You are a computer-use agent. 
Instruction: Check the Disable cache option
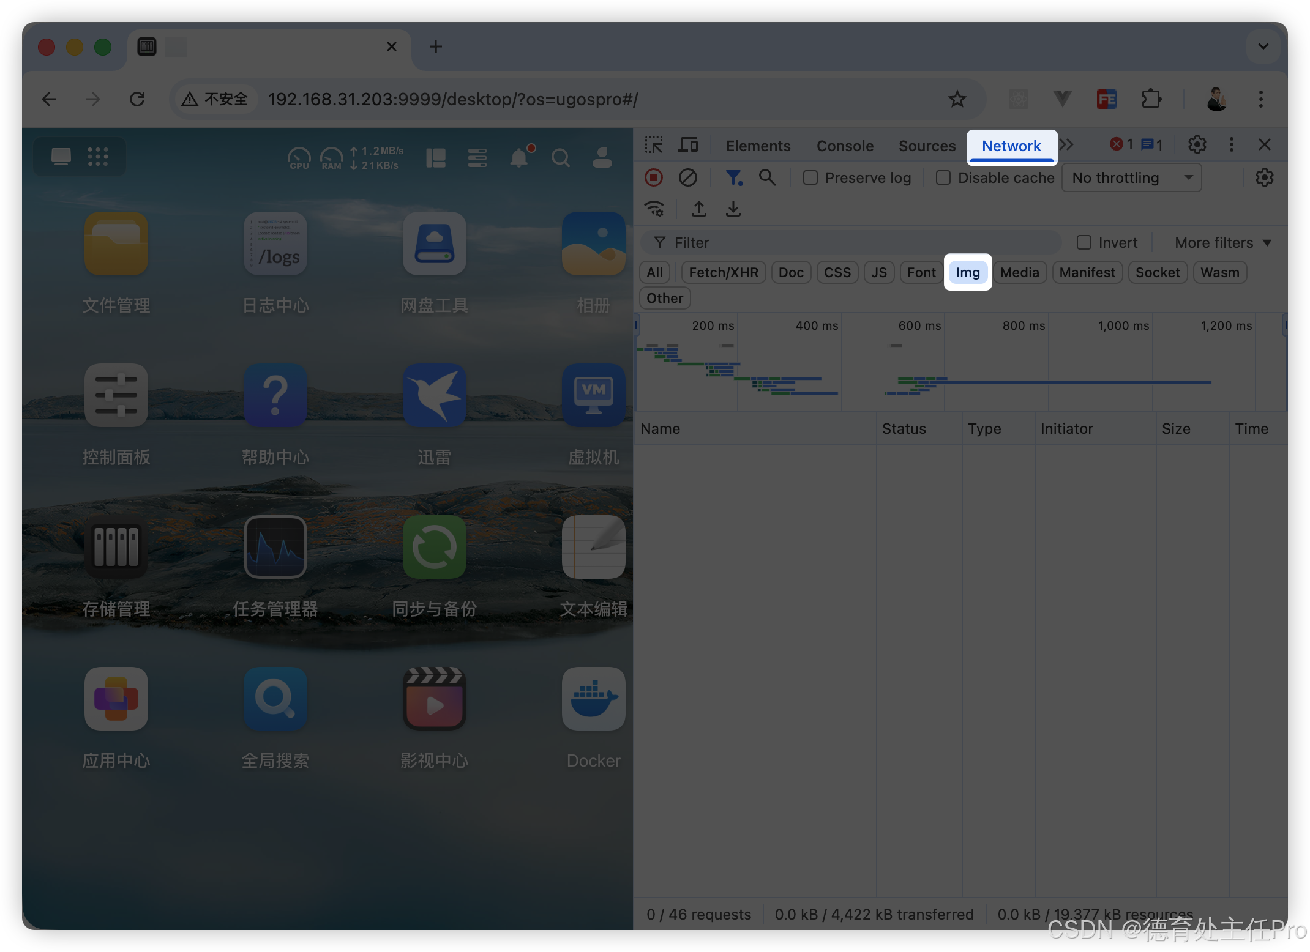coord(943,177)
